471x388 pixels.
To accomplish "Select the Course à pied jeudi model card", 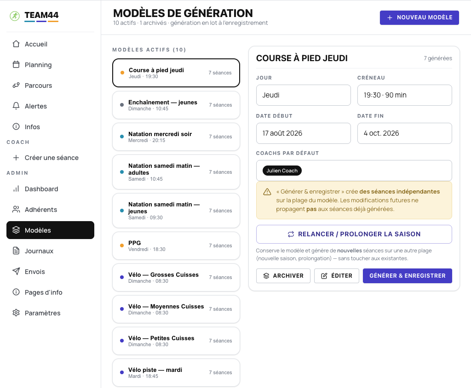I will pos(176,73).
